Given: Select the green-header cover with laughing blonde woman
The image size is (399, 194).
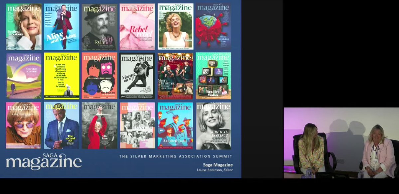Looking at the screenshot, I should tap(175, 27).
